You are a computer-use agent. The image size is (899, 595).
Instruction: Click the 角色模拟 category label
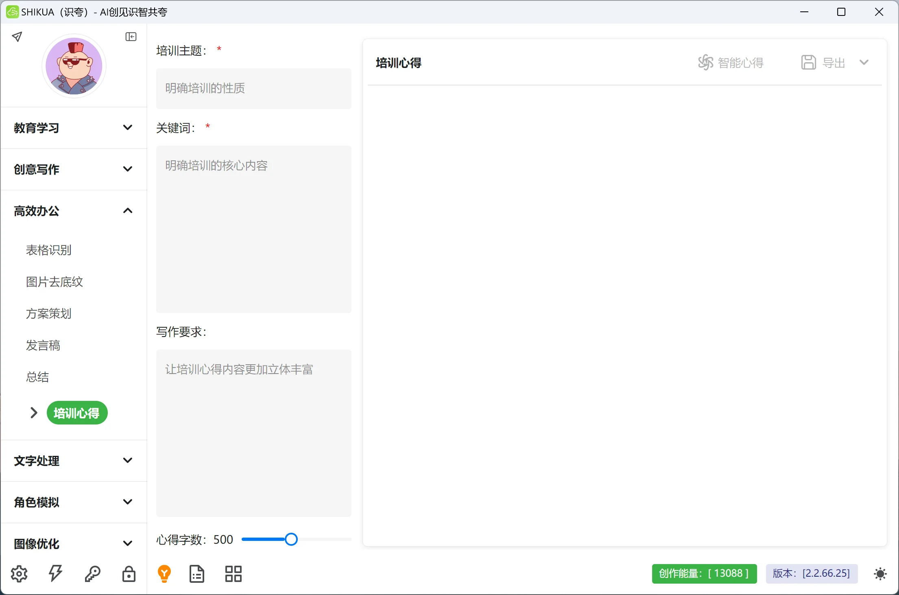click(x=37, y=502)
